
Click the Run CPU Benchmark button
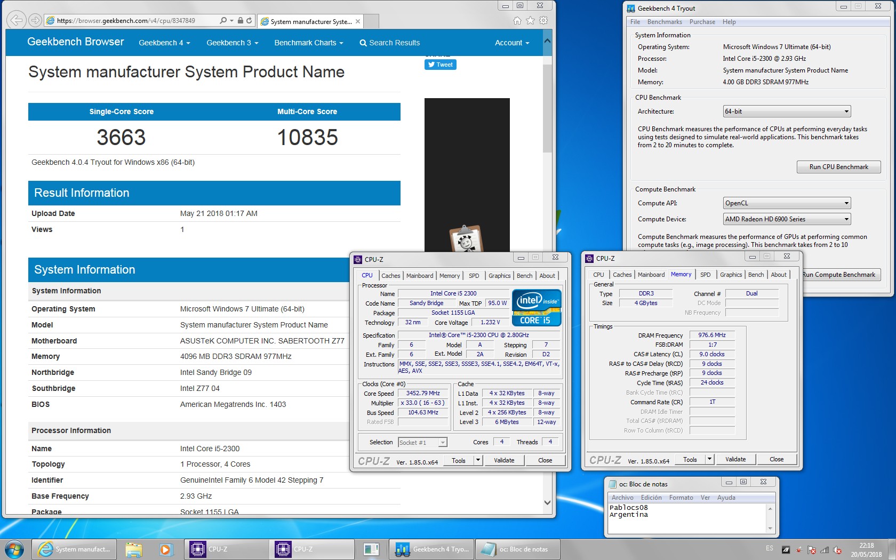click(x=838, y=167)
